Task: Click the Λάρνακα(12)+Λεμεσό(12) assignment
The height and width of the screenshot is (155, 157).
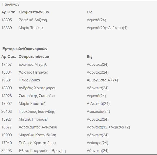Action: click(x=108, y=127)
